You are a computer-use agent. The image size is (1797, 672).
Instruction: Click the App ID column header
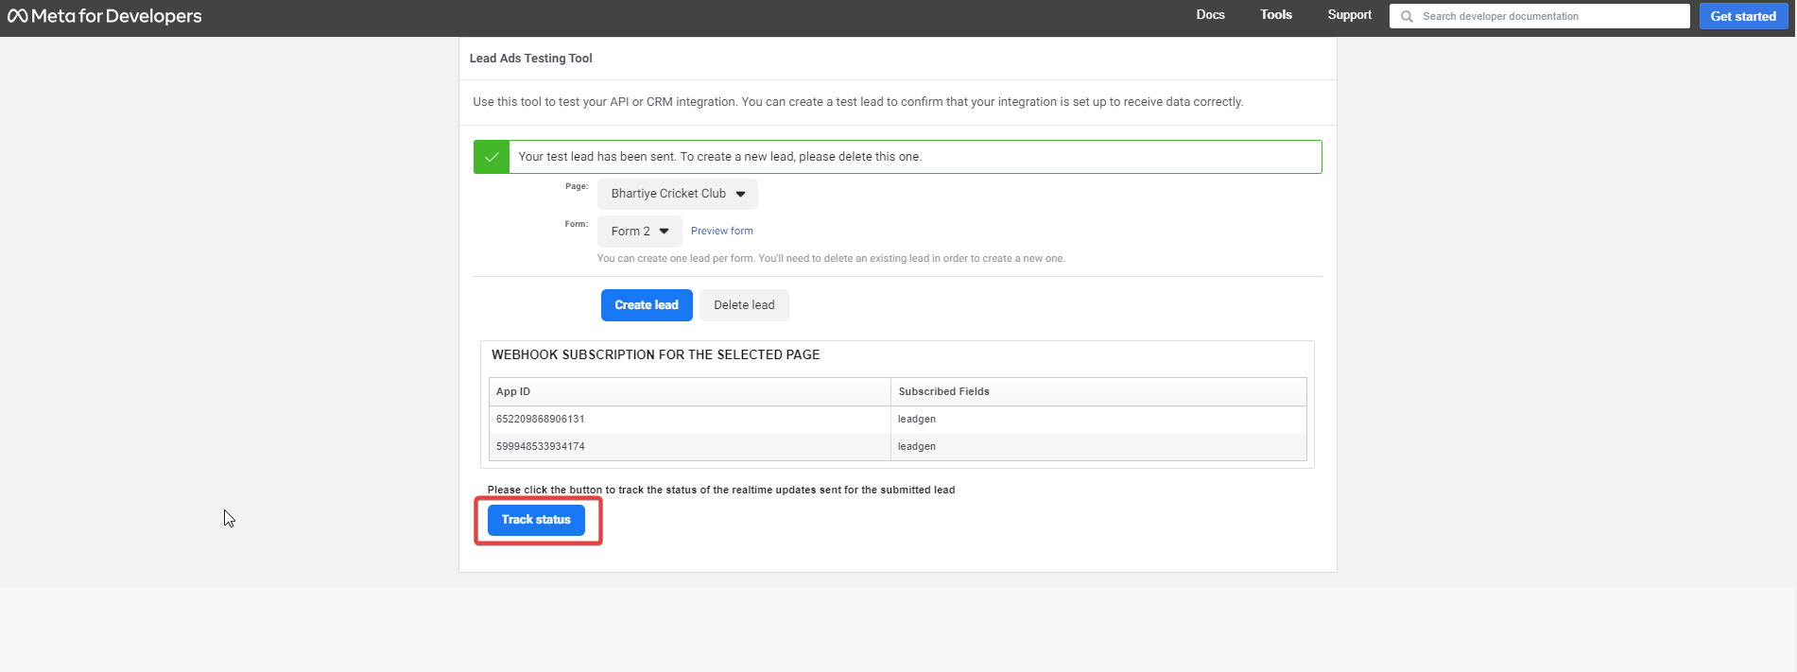click(x=513, y=391)
